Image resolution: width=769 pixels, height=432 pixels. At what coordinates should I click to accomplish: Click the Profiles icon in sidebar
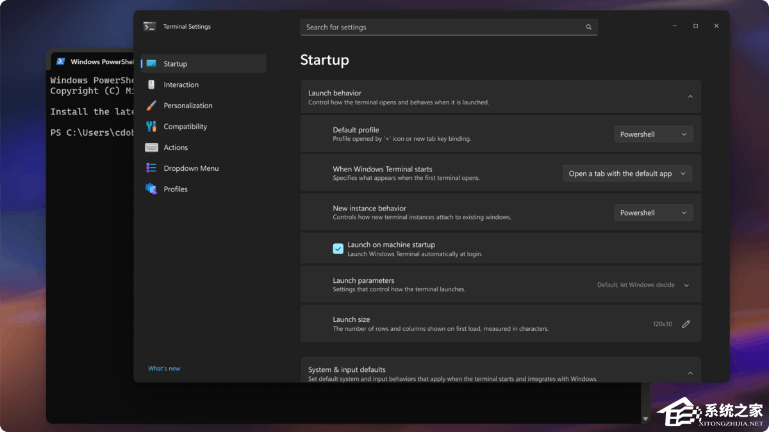151,189
